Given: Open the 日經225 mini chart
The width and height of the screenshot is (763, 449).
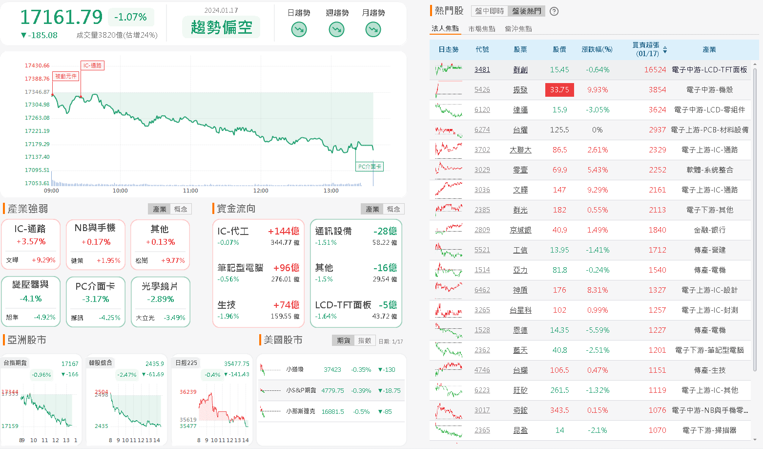Looking at the screenshot, I should click(x=212, y=400).
